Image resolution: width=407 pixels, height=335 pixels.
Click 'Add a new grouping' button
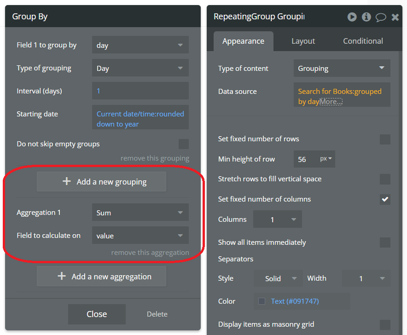tap(101, 182)
